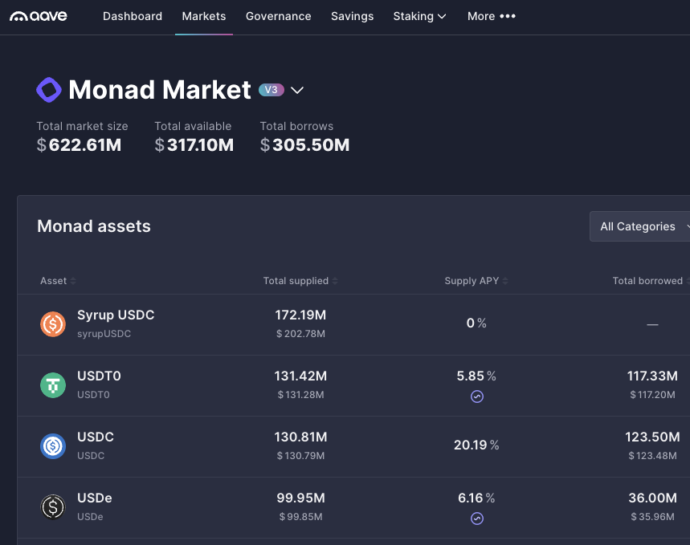690x545 pixels.
Task: Open the All Categories dropdown
Action: pyautogui.click(x=639, y=226)
